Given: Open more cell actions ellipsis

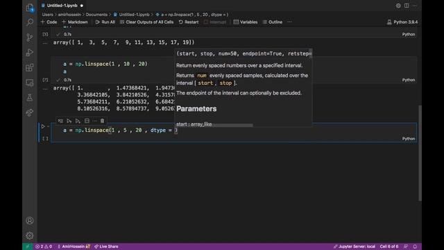Looking at the screenshot, I should click(x=94, y=121).
